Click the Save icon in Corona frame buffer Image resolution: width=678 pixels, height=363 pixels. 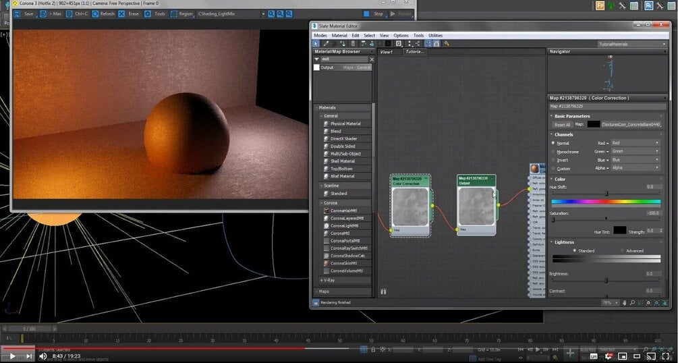pyautogui.click(x=18, y=13)
